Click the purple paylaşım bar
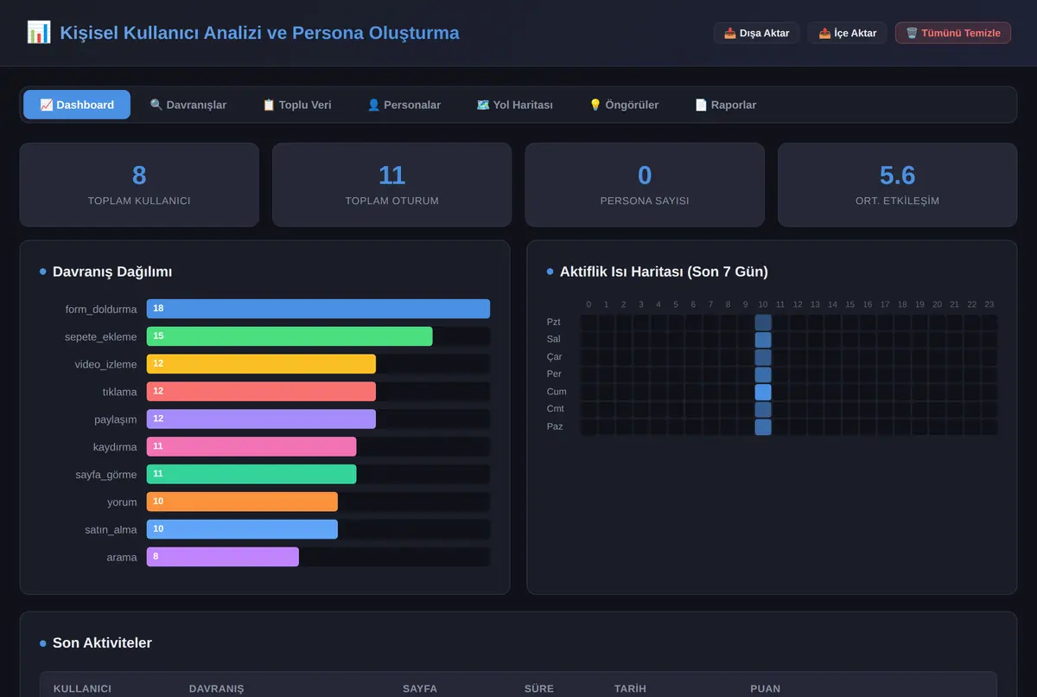Image resolution: width=1037 pixels, height=697 pixels. tap(261, 419)
